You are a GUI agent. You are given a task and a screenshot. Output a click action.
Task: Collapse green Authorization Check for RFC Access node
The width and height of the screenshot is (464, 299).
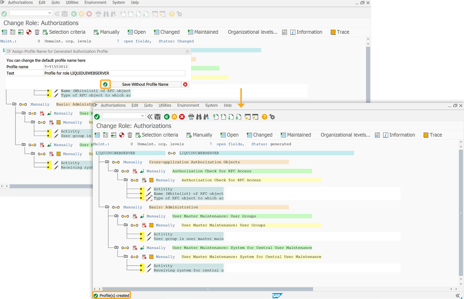[x=116, y=171]
